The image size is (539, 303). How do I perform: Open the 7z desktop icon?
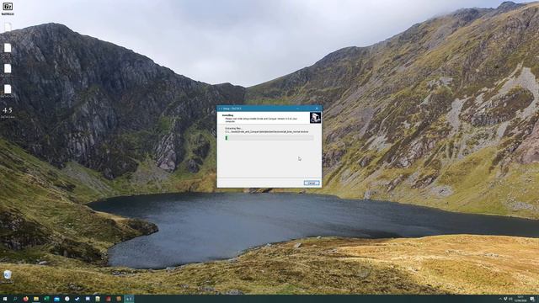(x=8, y=8)
